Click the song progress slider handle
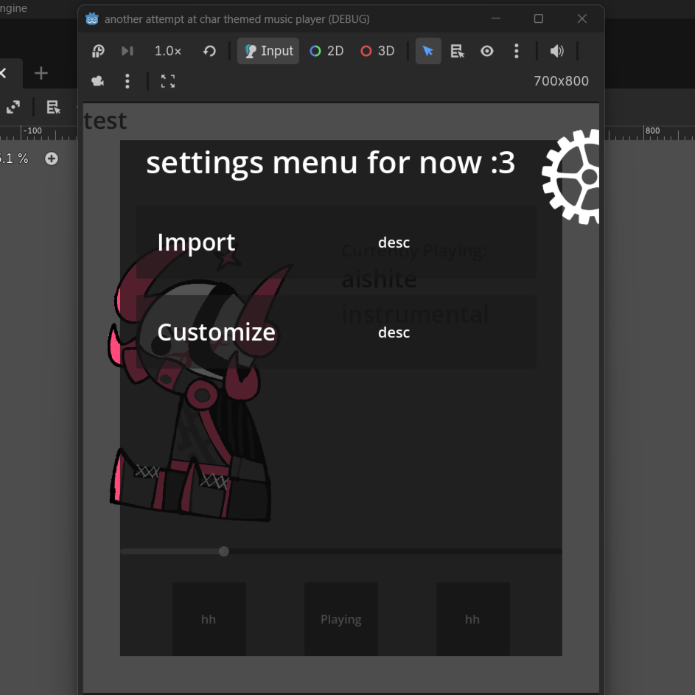This screenshot has width=695, height=695. click(224, 551)
